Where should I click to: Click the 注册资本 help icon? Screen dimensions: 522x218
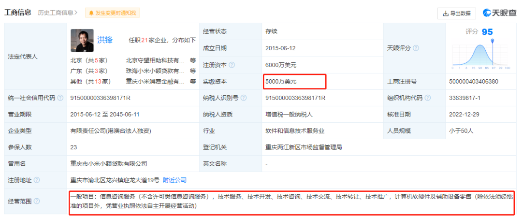[x=232, y=65]
